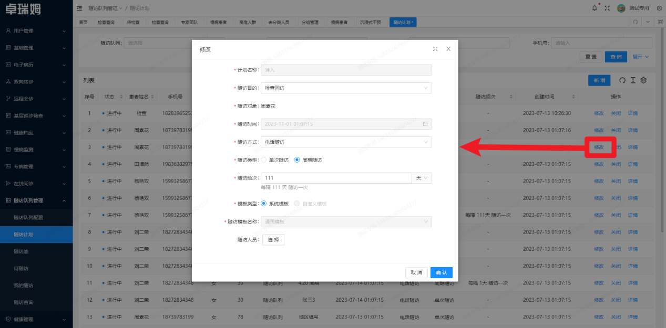Click the 随访频次 number input field
The height and width of the screenshot is (328, 666).
point(336,178)
